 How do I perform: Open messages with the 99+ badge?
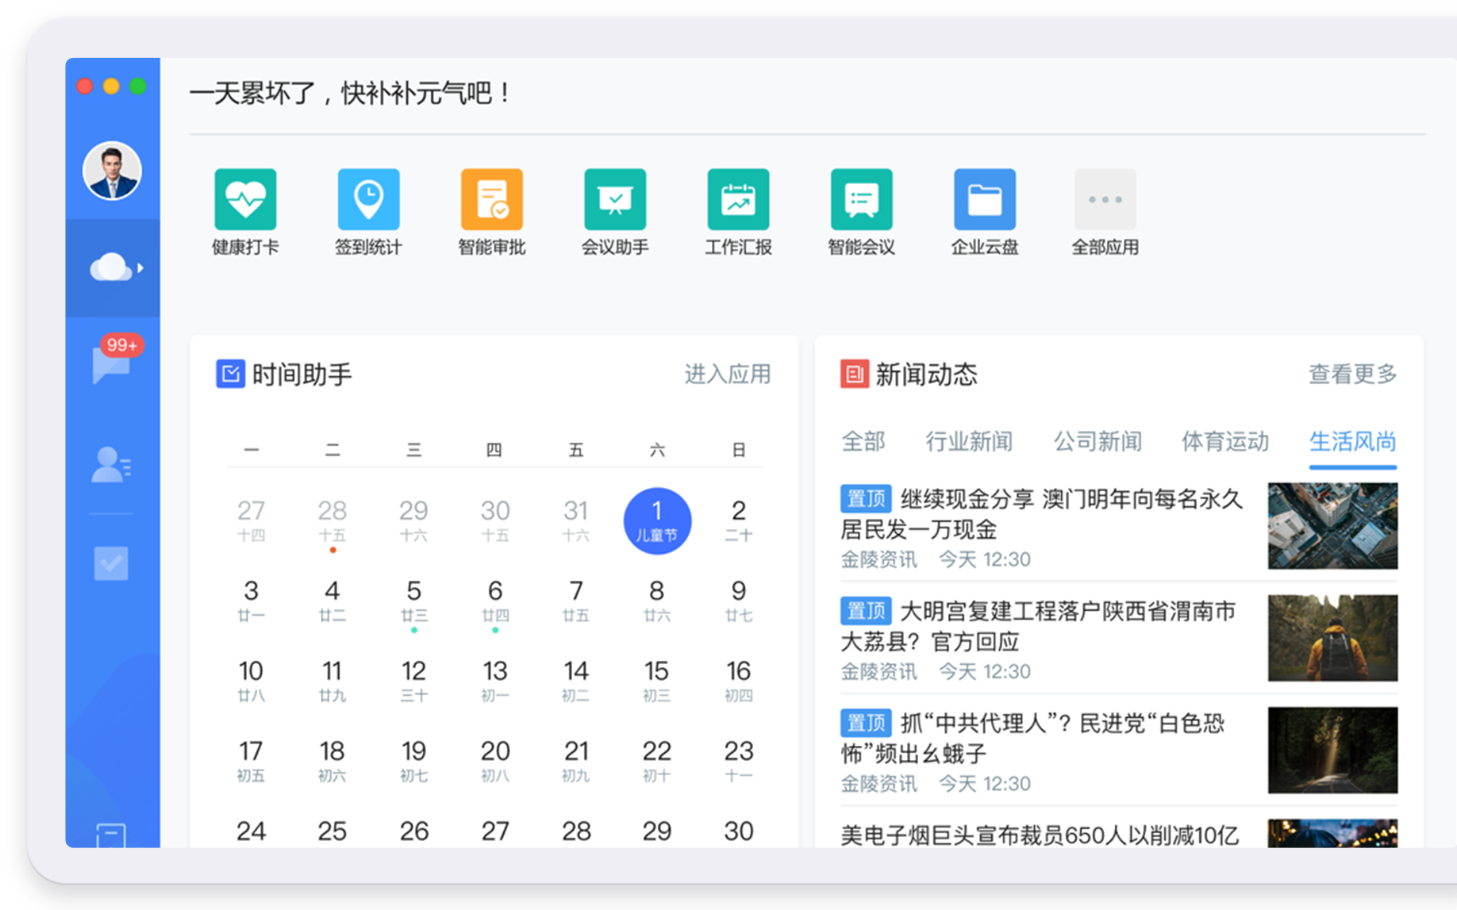(112, 364)
